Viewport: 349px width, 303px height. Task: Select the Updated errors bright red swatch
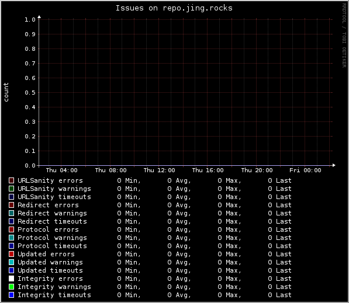(x=11, y=254)
